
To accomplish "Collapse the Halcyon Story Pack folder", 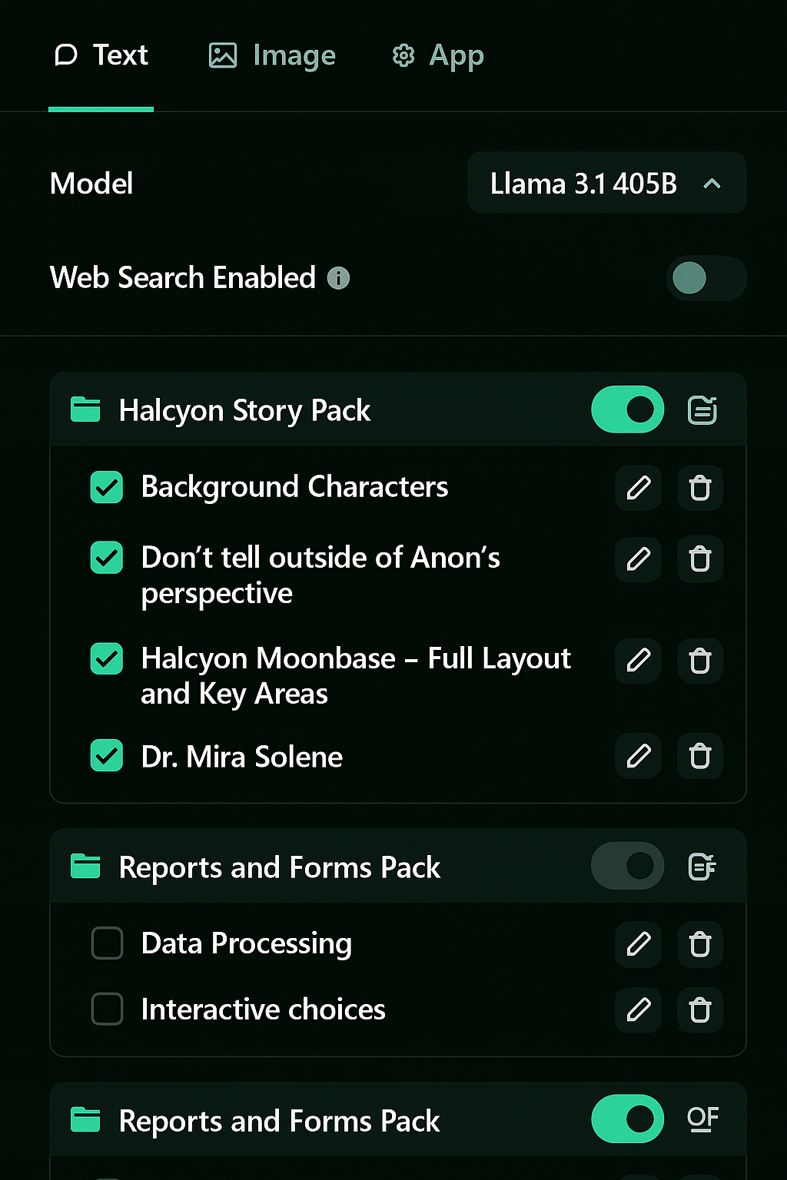I will coord(85,409).
